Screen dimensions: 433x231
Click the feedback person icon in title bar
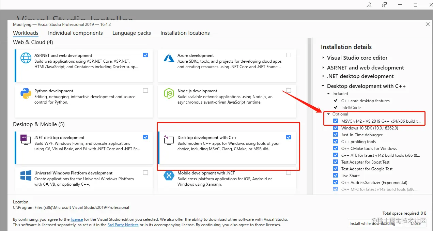(384, 5)
